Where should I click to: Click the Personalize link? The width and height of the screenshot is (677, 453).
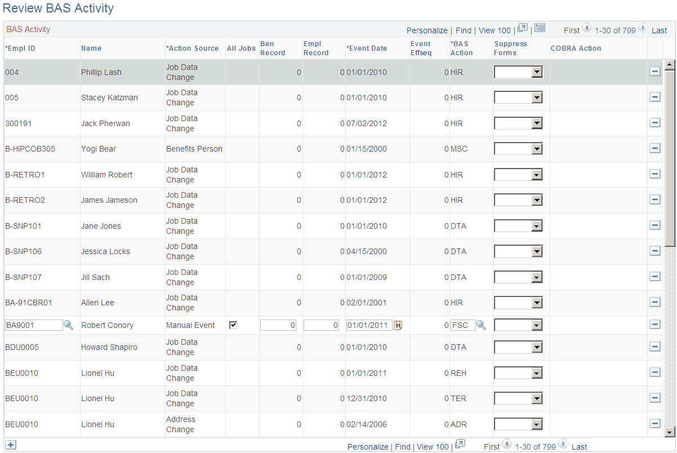coord(427,30)
